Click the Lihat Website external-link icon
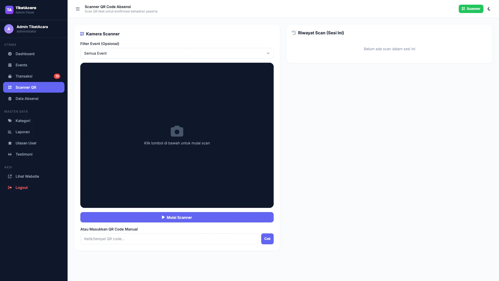This screenshot has height=281, width=499. 10,176
